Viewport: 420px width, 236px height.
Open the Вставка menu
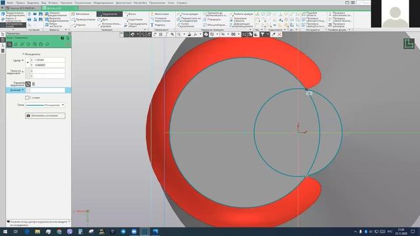(x=53, y=3)
